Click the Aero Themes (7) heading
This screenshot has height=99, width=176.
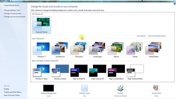click(x=38, y=38)
